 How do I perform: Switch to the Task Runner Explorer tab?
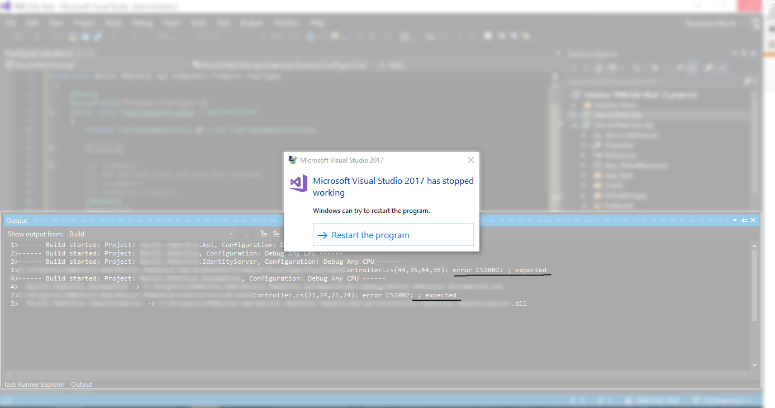pos(34,385)
